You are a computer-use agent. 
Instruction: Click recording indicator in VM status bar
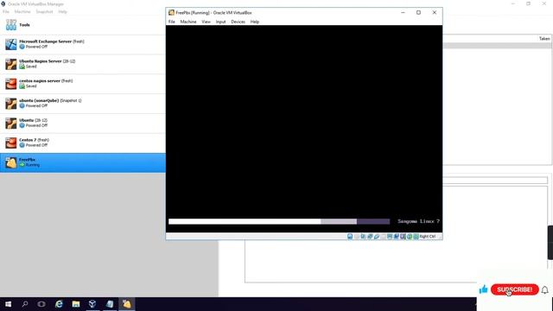pyautogui.click(x=397, y=236)
